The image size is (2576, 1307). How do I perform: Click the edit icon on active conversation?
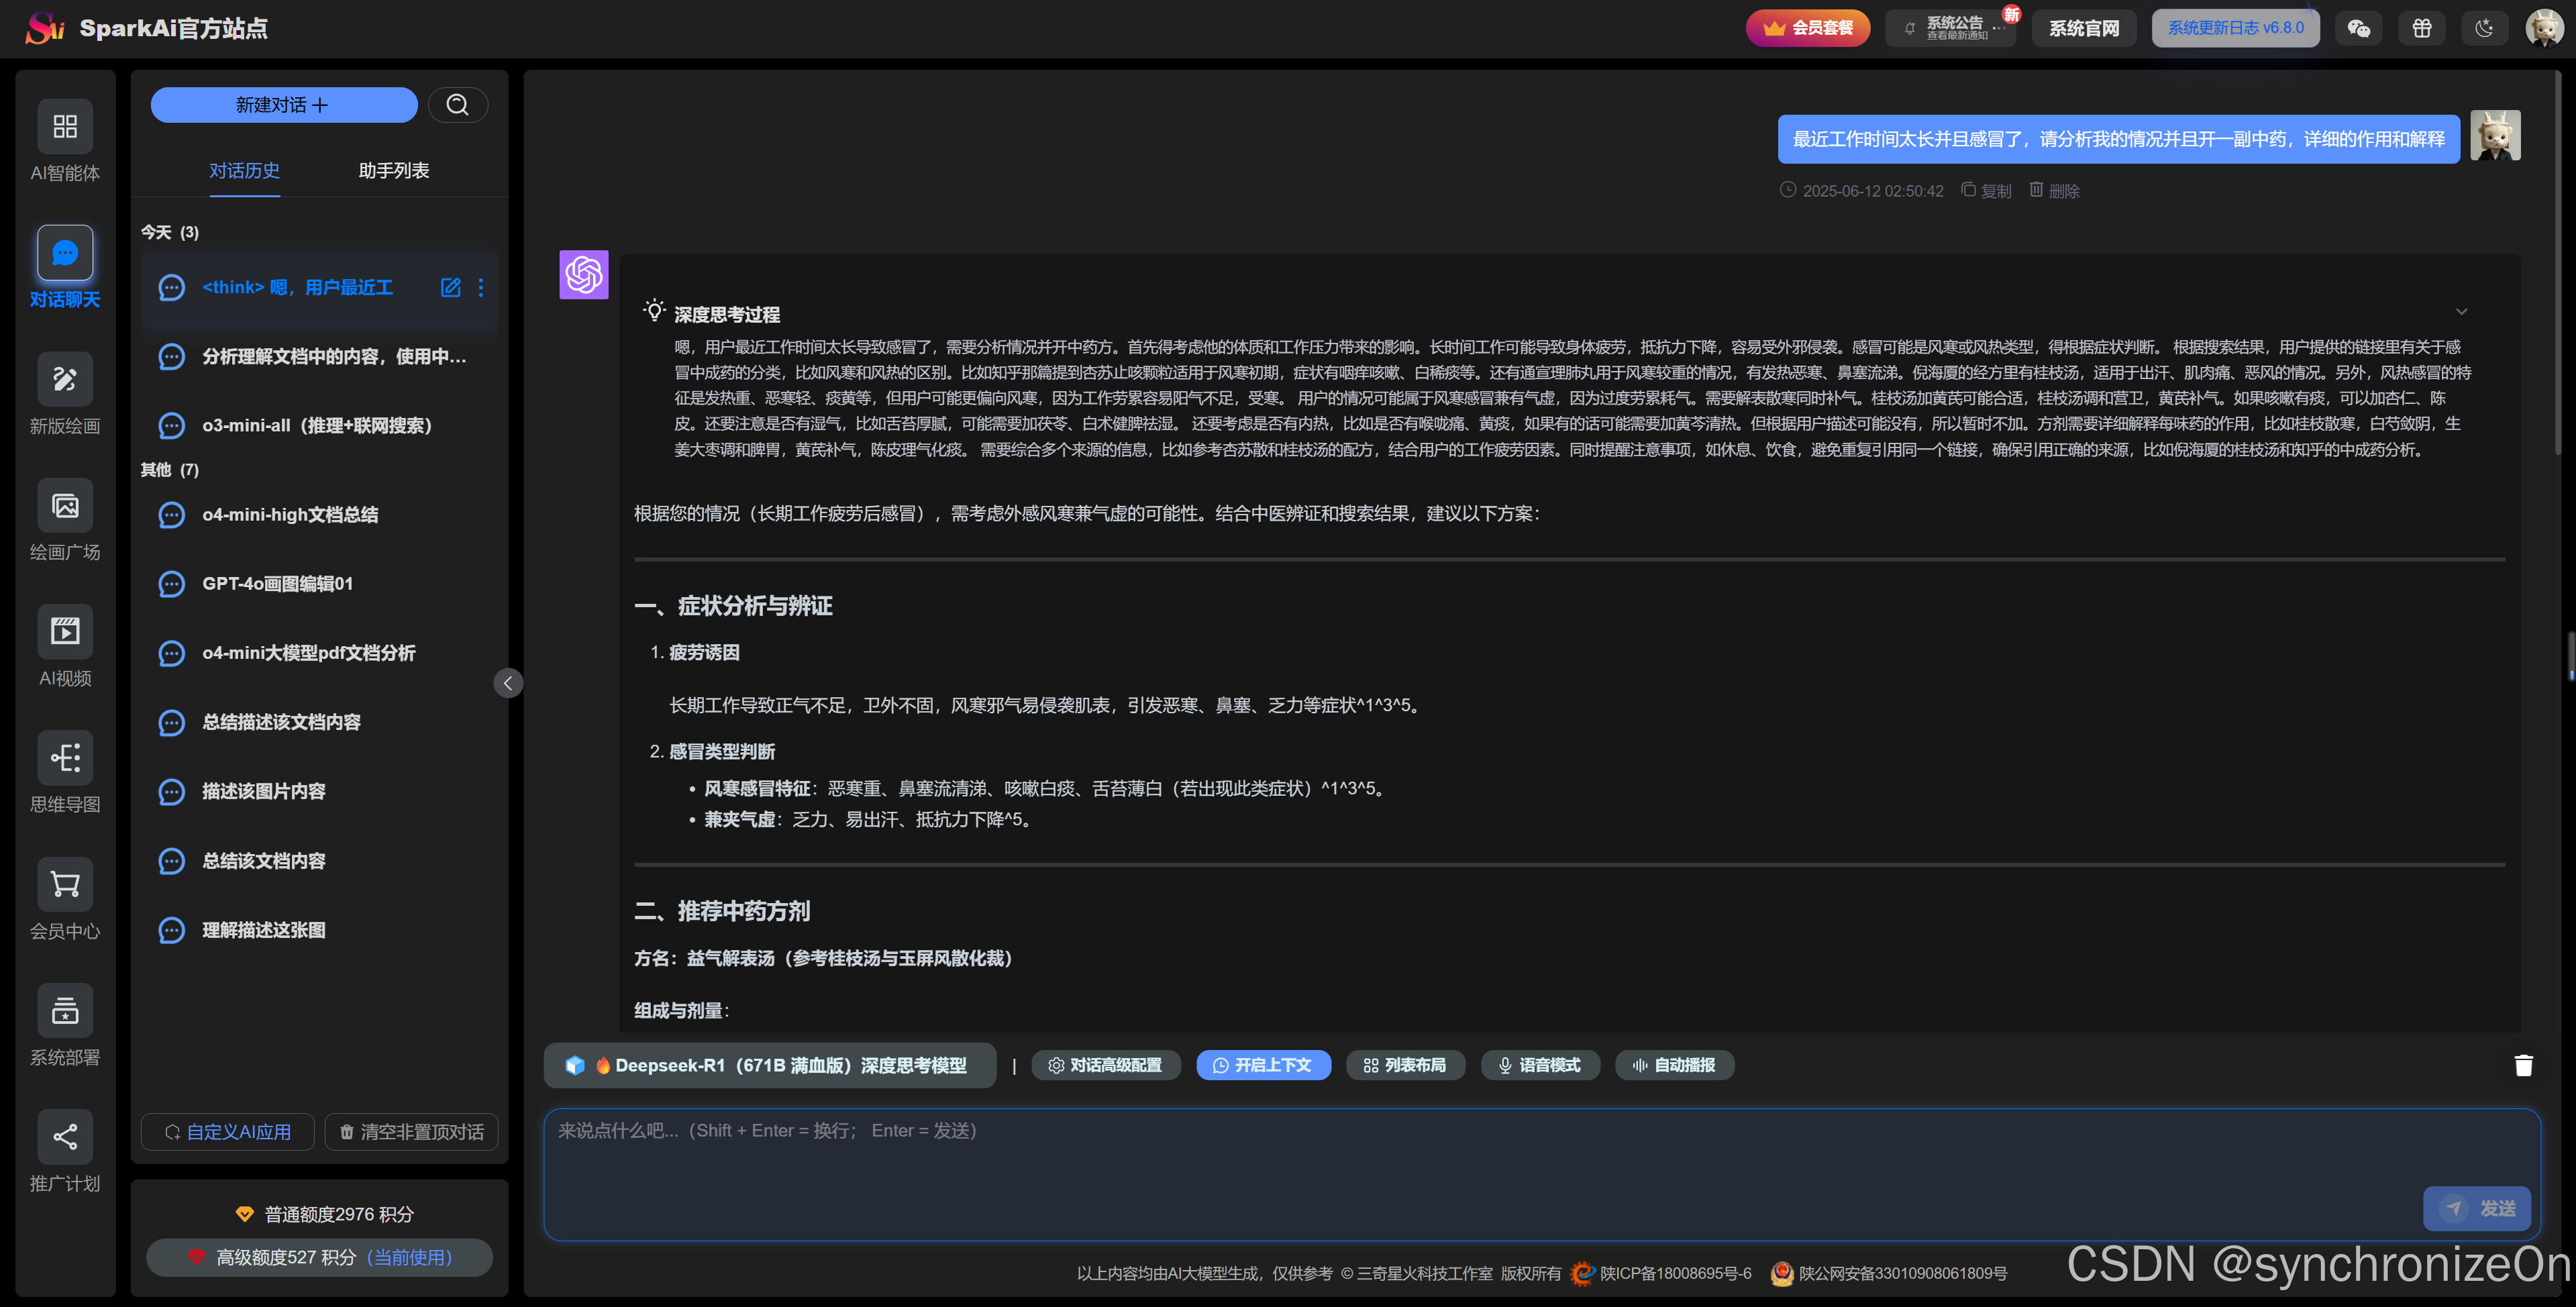[450, 288]
